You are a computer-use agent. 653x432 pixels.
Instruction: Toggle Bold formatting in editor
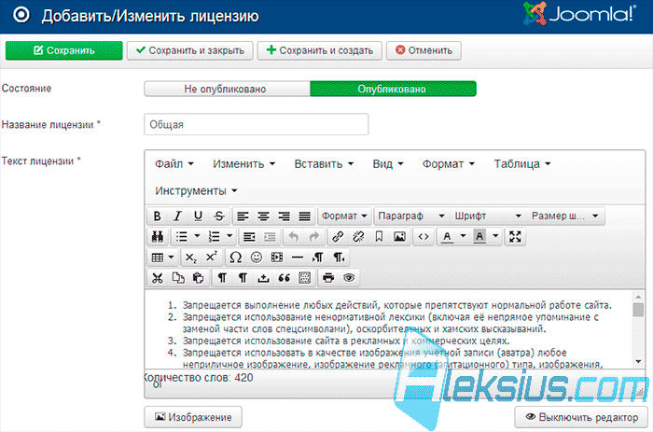coord(157,216)
